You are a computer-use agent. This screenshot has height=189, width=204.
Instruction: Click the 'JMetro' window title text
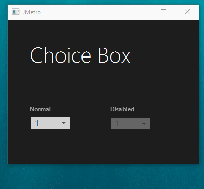point(32,12)
